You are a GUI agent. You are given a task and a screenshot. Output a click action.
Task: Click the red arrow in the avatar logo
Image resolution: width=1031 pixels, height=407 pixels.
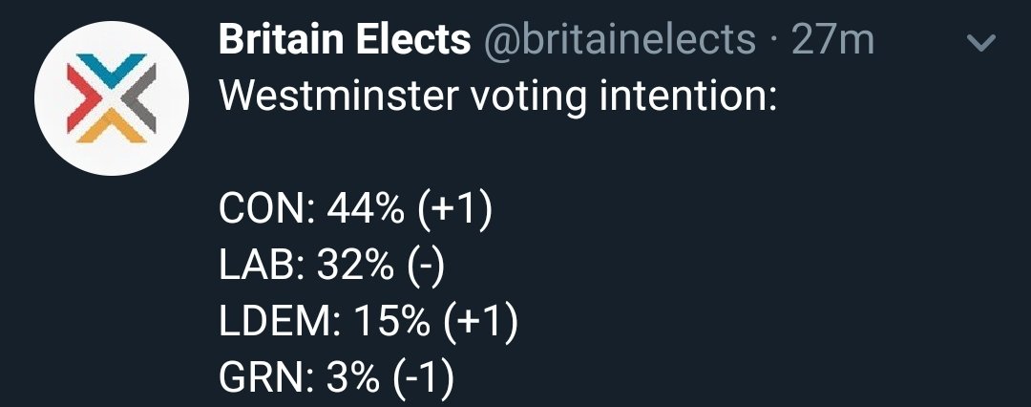point(83,98)
